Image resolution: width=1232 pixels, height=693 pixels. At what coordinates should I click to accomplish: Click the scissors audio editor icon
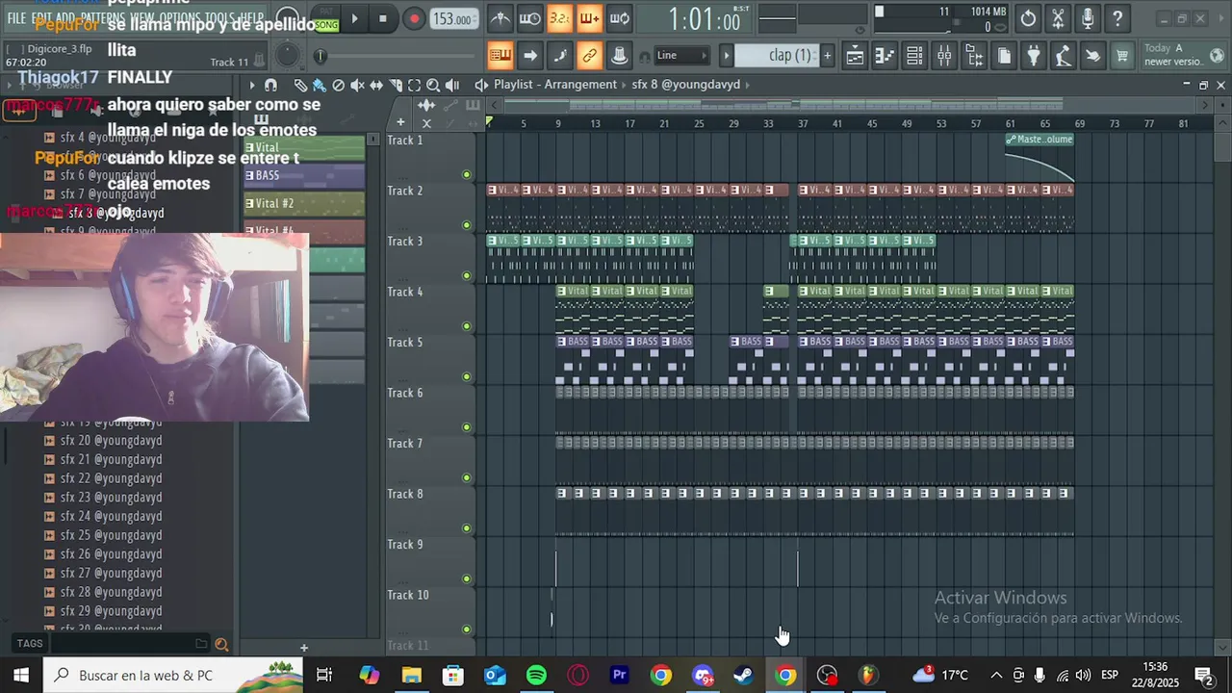(x=1058, y=18)
